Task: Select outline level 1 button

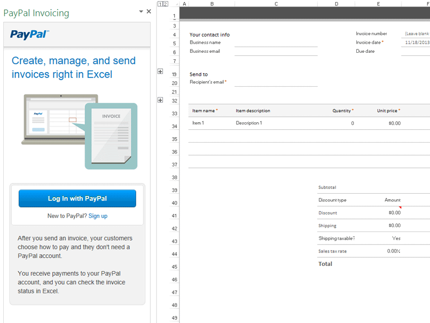Action: pos(160,4)
